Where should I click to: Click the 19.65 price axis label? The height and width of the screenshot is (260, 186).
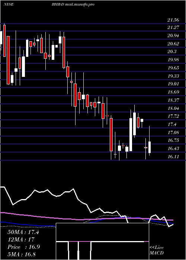[173, 68]
